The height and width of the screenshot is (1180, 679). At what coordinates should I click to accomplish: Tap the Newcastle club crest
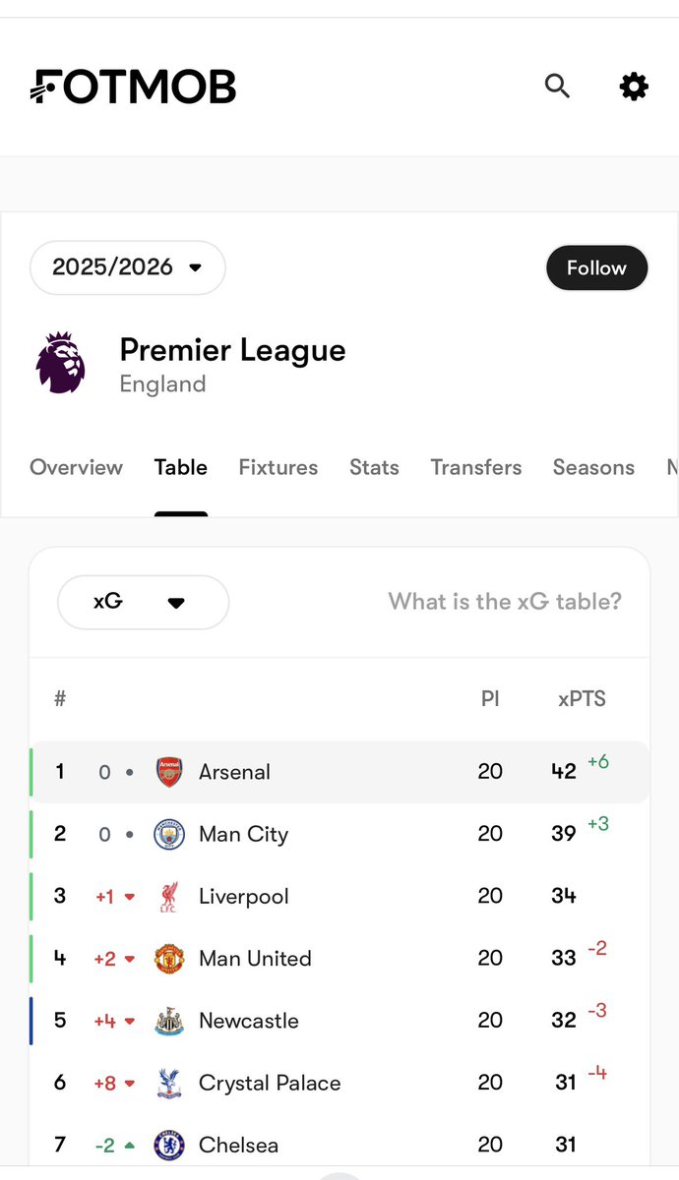click(169, 1021)
